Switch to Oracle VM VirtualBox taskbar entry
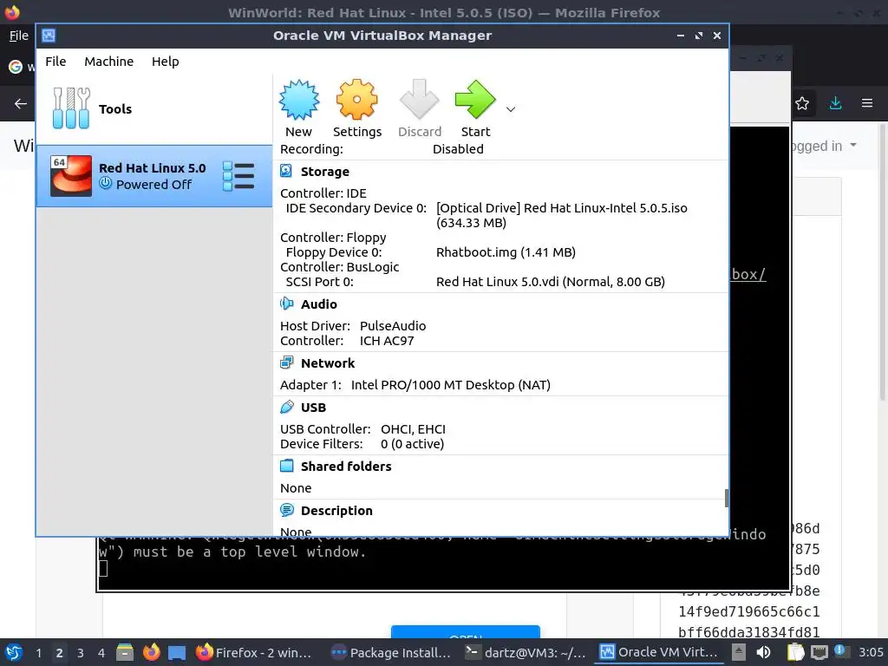888x666 pixels. [x=659, y=652]
